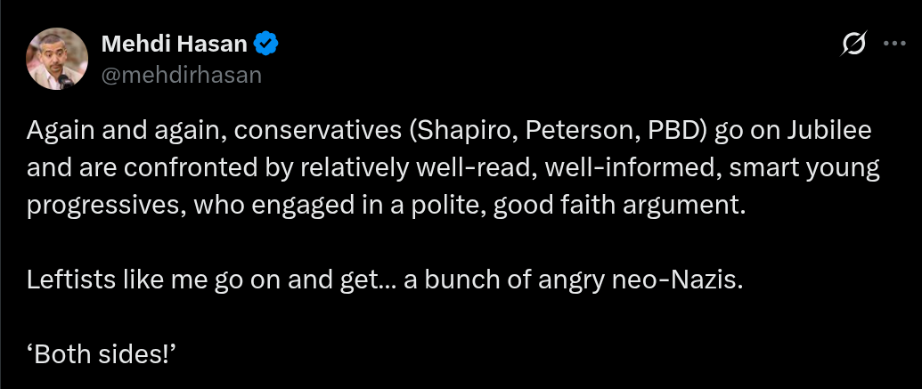This screenshot has width=922, height=389.
Task: Open the Grok explain post icon
Action: (853, 44)
